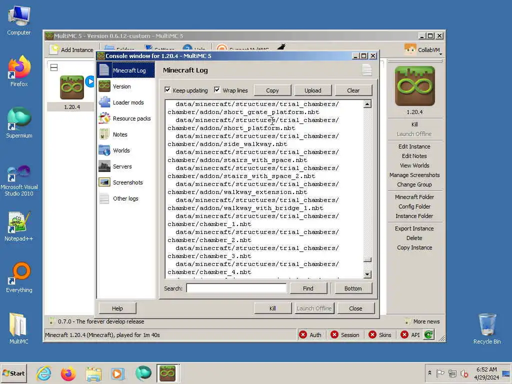The width and height of the screenshot is (512, 384).
Task: Click the console Help button
Action: 117,308
